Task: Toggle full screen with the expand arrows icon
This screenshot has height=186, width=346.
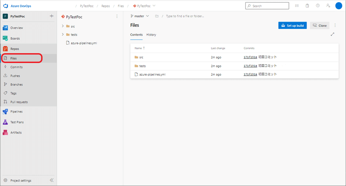Action: pos(332,35)
